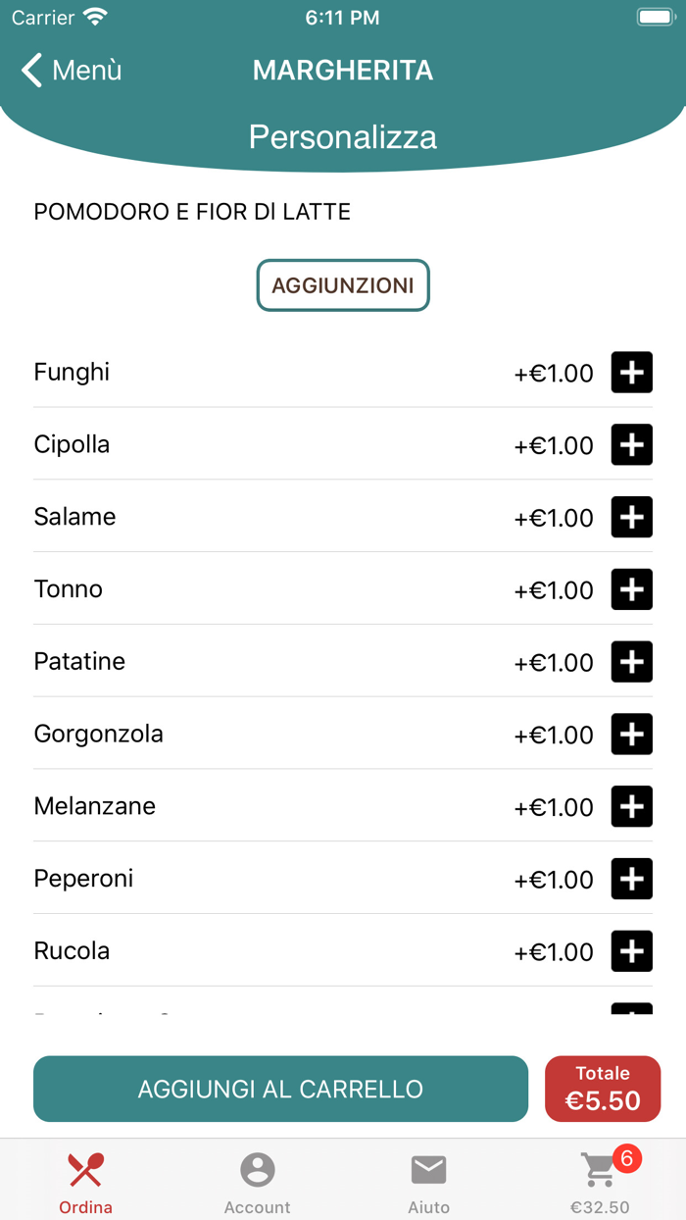Screen dimensions: 686x1220
Task: Switch to the Account tab
Action: coord(258,1181)
